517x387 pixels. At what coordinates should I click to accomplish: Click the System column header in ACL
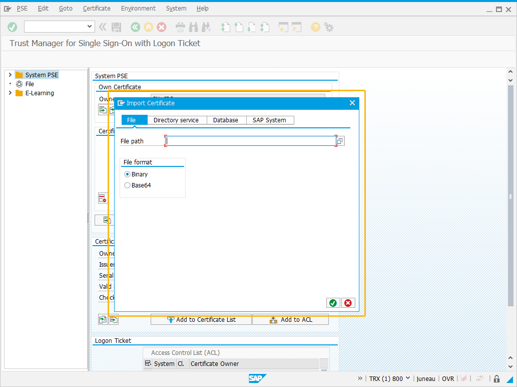pyautogui.click(x=164, y=363)
